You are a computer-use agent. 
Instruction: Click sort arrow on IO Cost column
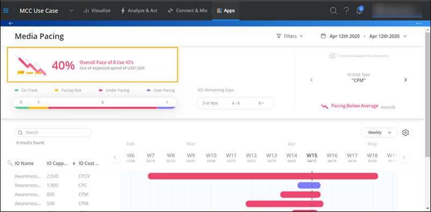point(74,163)
